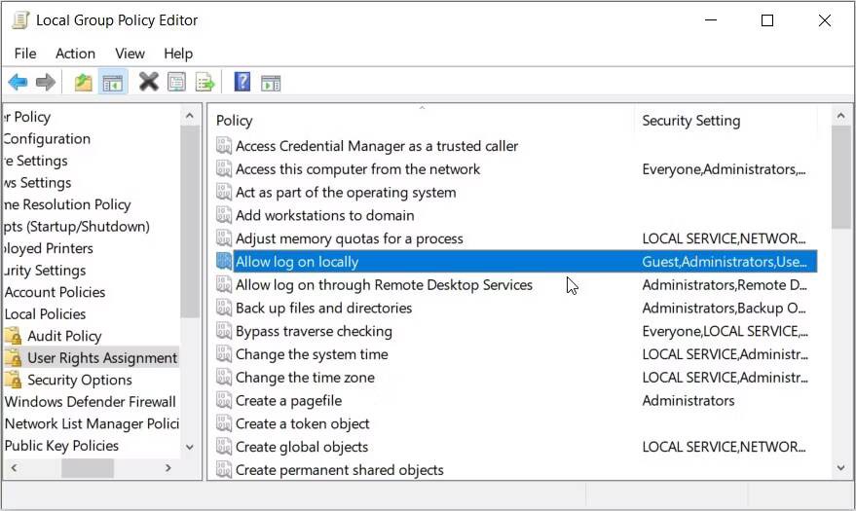The height and width of the screenshot is (511, 856).
Task: Open the File menu
Action: click(x=25, y=54)
